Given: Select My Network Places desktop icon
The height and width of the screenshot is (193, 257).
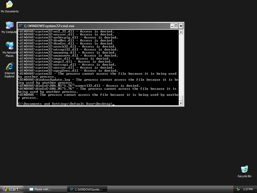Looking at the screenshot, I should (10, 49).
